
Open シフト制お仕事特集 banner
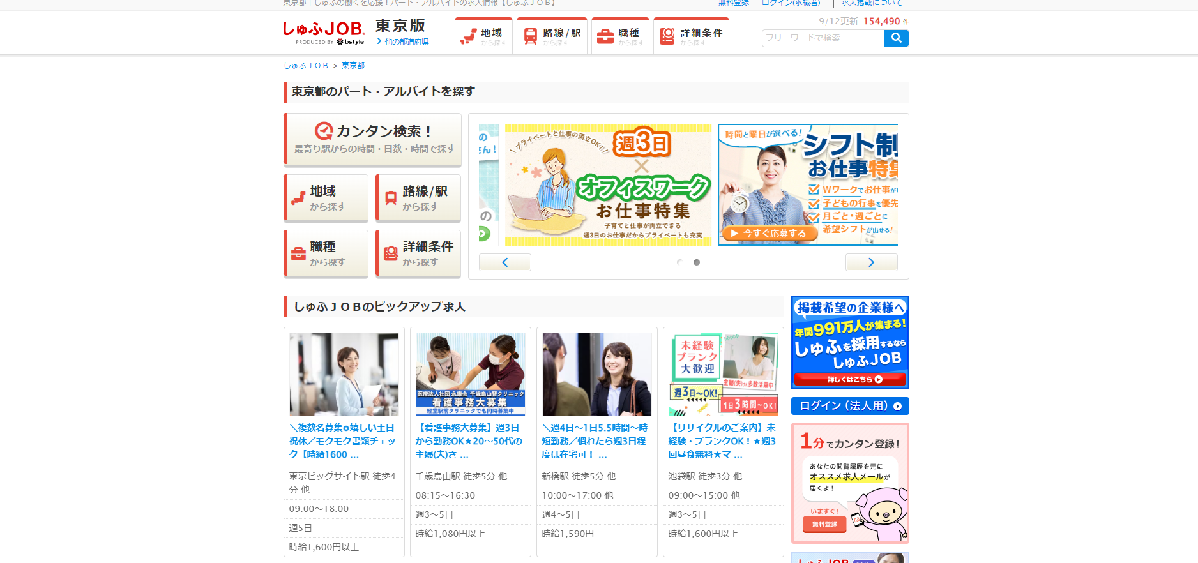(x=808, y=184)
